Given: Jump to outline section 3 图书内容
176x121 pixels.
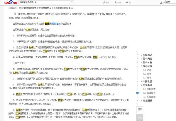Looking at the screenshot, I should point(146,59).
